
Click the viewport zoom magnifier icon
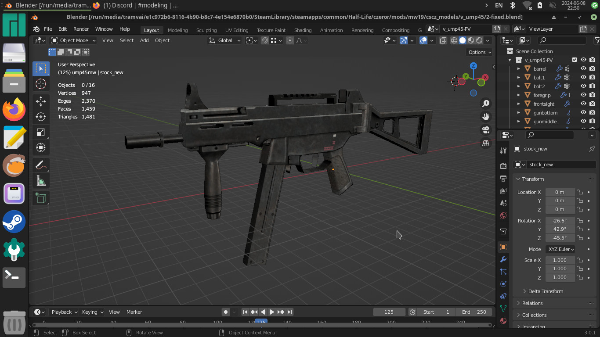click(485, 103)
